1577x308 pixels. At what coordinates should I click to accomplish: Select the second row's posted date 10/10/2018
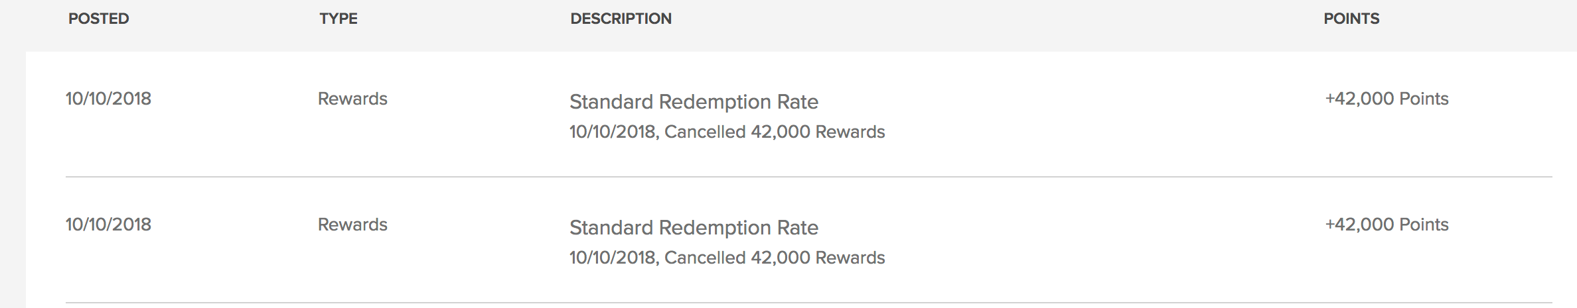pos(108,225)
